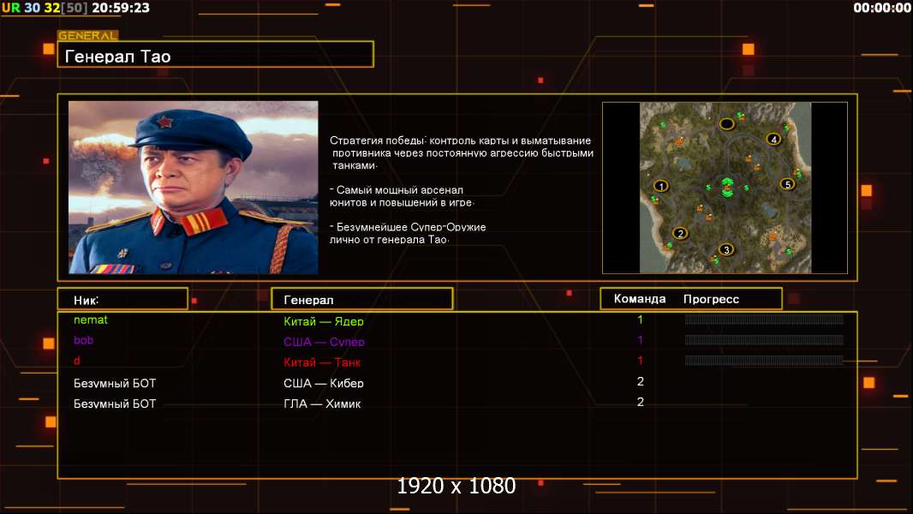Click the empty unnumbered start marker on minimap
Viewport: 913px width, 514px height.
tap(726, 123)
